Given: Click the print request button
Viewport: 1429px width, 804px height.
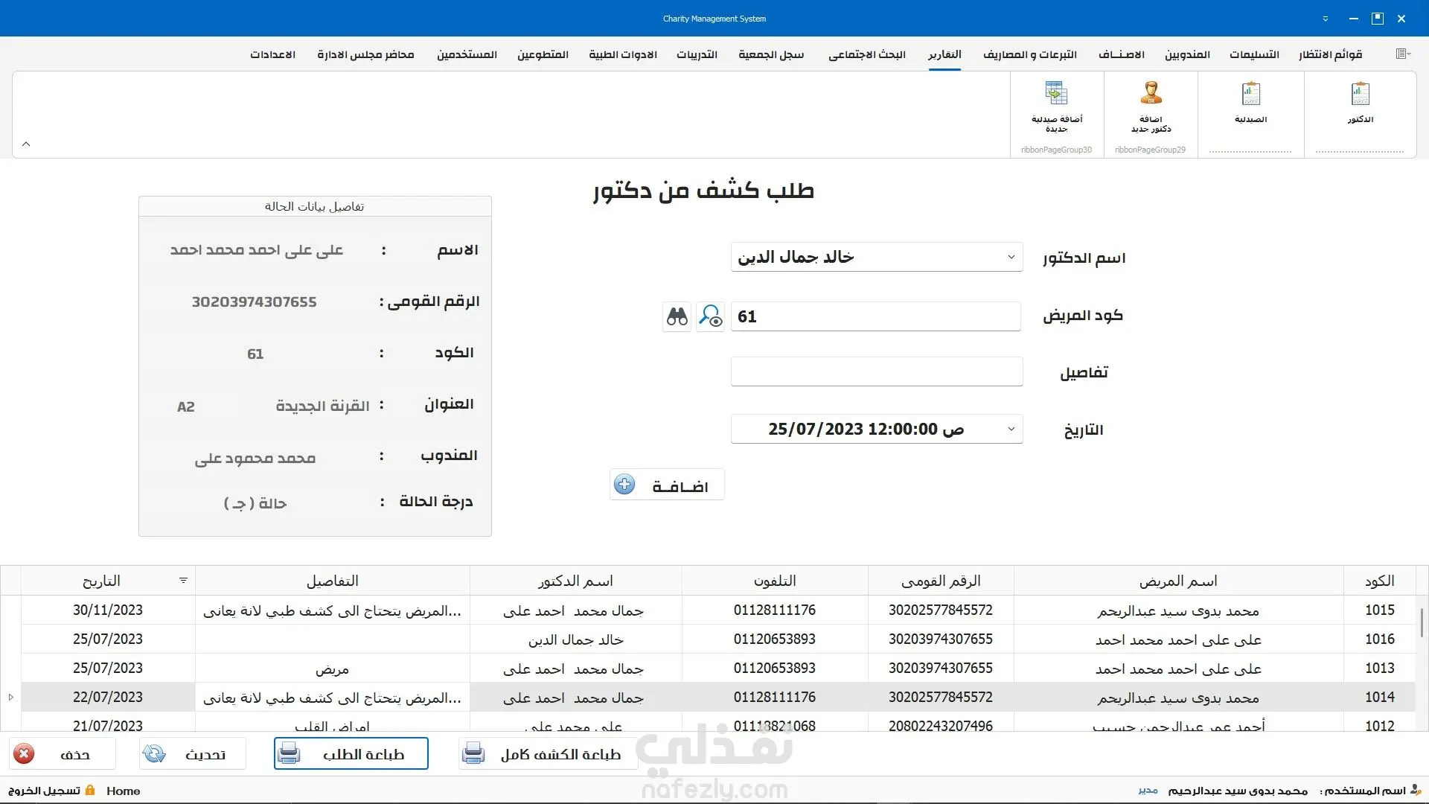Looking at the screenshot, I should pyautogui.click(x=351, y=754).
